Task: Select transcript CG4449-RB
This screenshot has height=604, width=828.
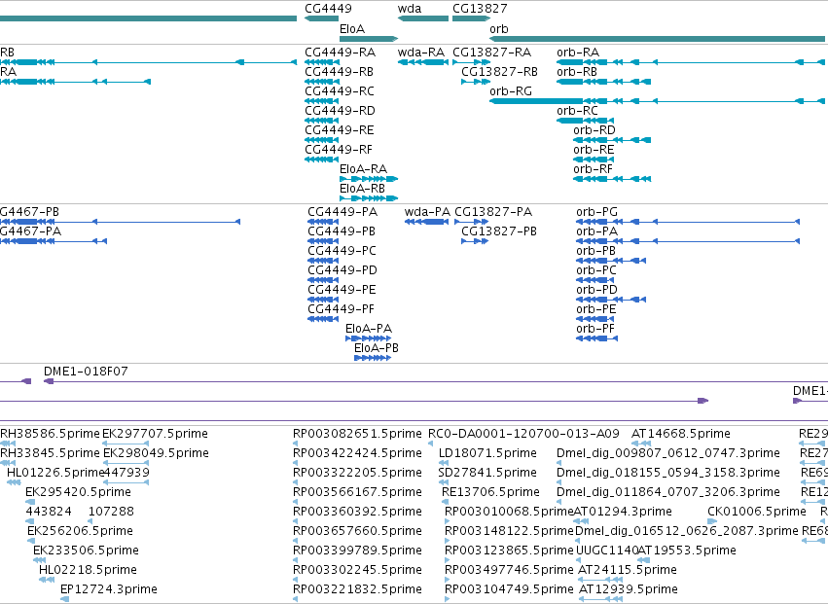Action: click(322, 82)
